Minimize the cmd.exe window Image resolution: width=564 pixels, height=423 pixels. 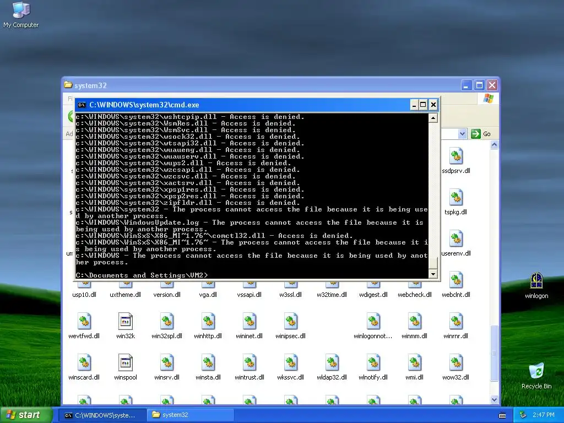(414, 105)
